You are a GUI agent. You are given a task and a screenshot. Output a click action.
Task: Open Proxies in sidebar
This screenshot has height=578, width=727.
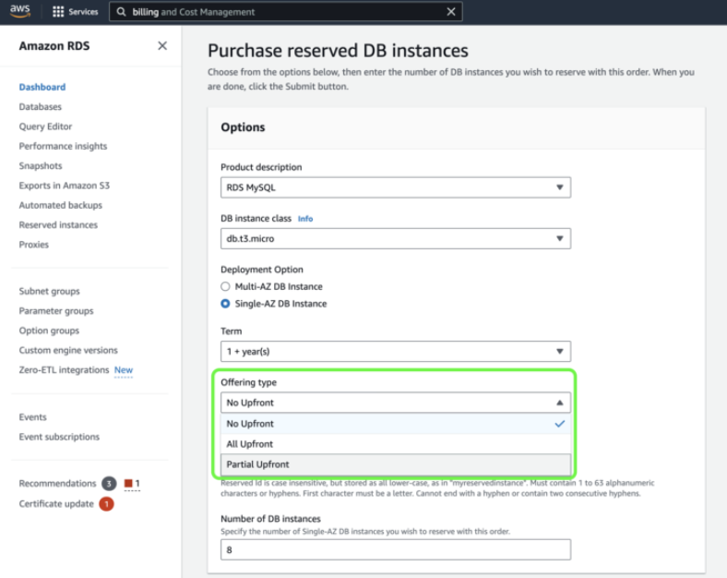[x=34, y=245]
